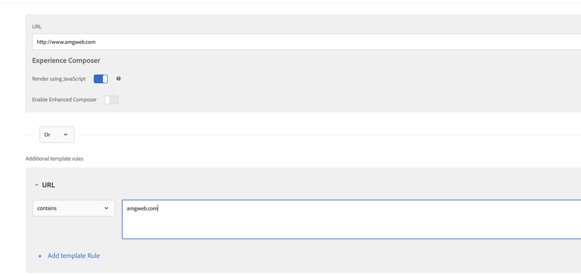Click the chevron arrow in the Or selector

(66, 135)
